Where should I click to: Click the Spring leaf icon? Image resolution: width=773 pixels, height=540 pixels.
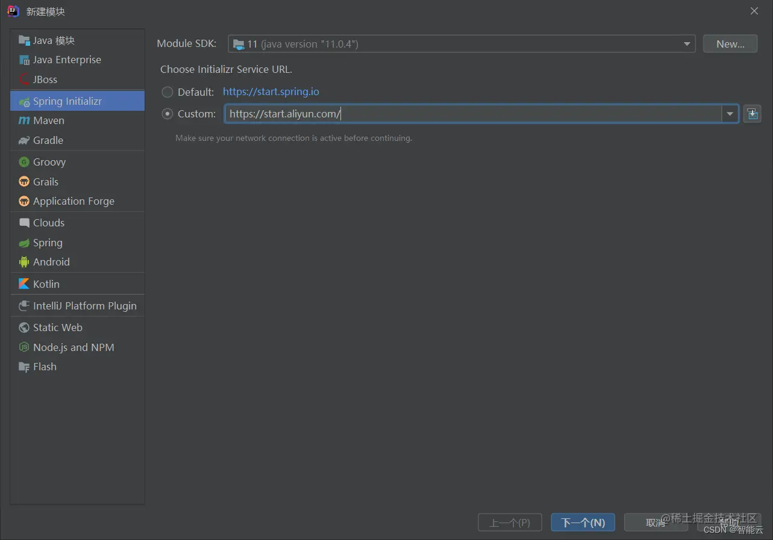(x=24, y=243)
